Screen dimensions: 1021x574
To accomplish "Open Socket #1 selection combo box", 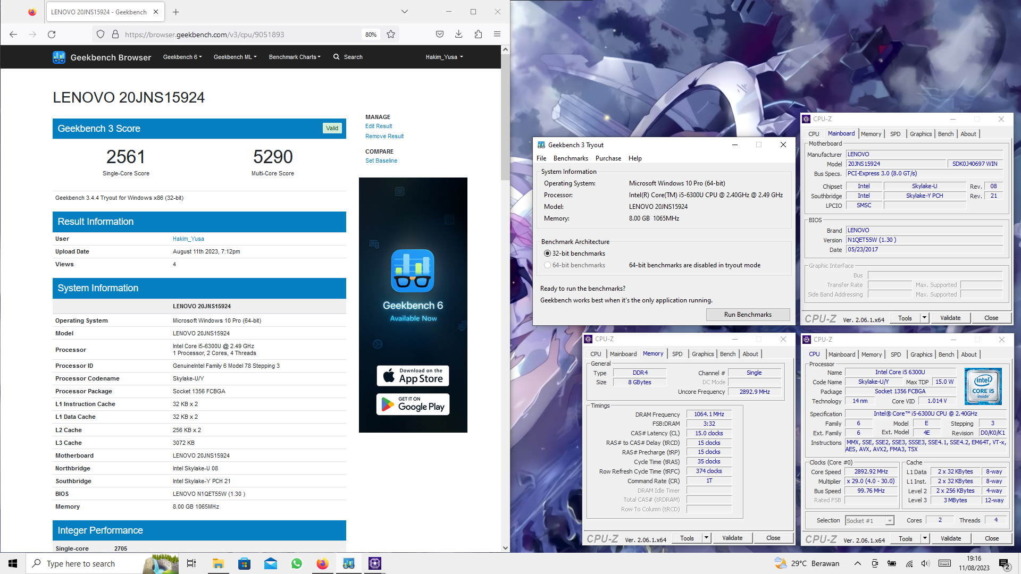I will (870, 521).
